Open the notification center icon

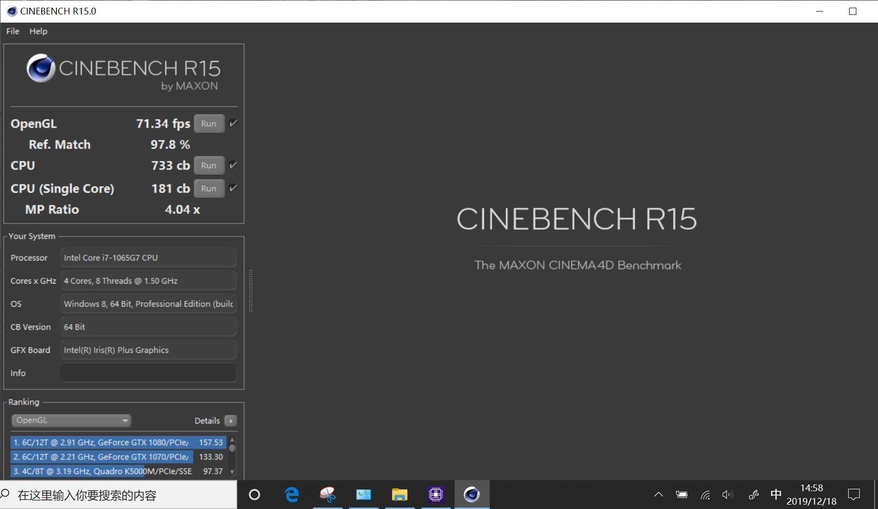[x=854, y=495]
